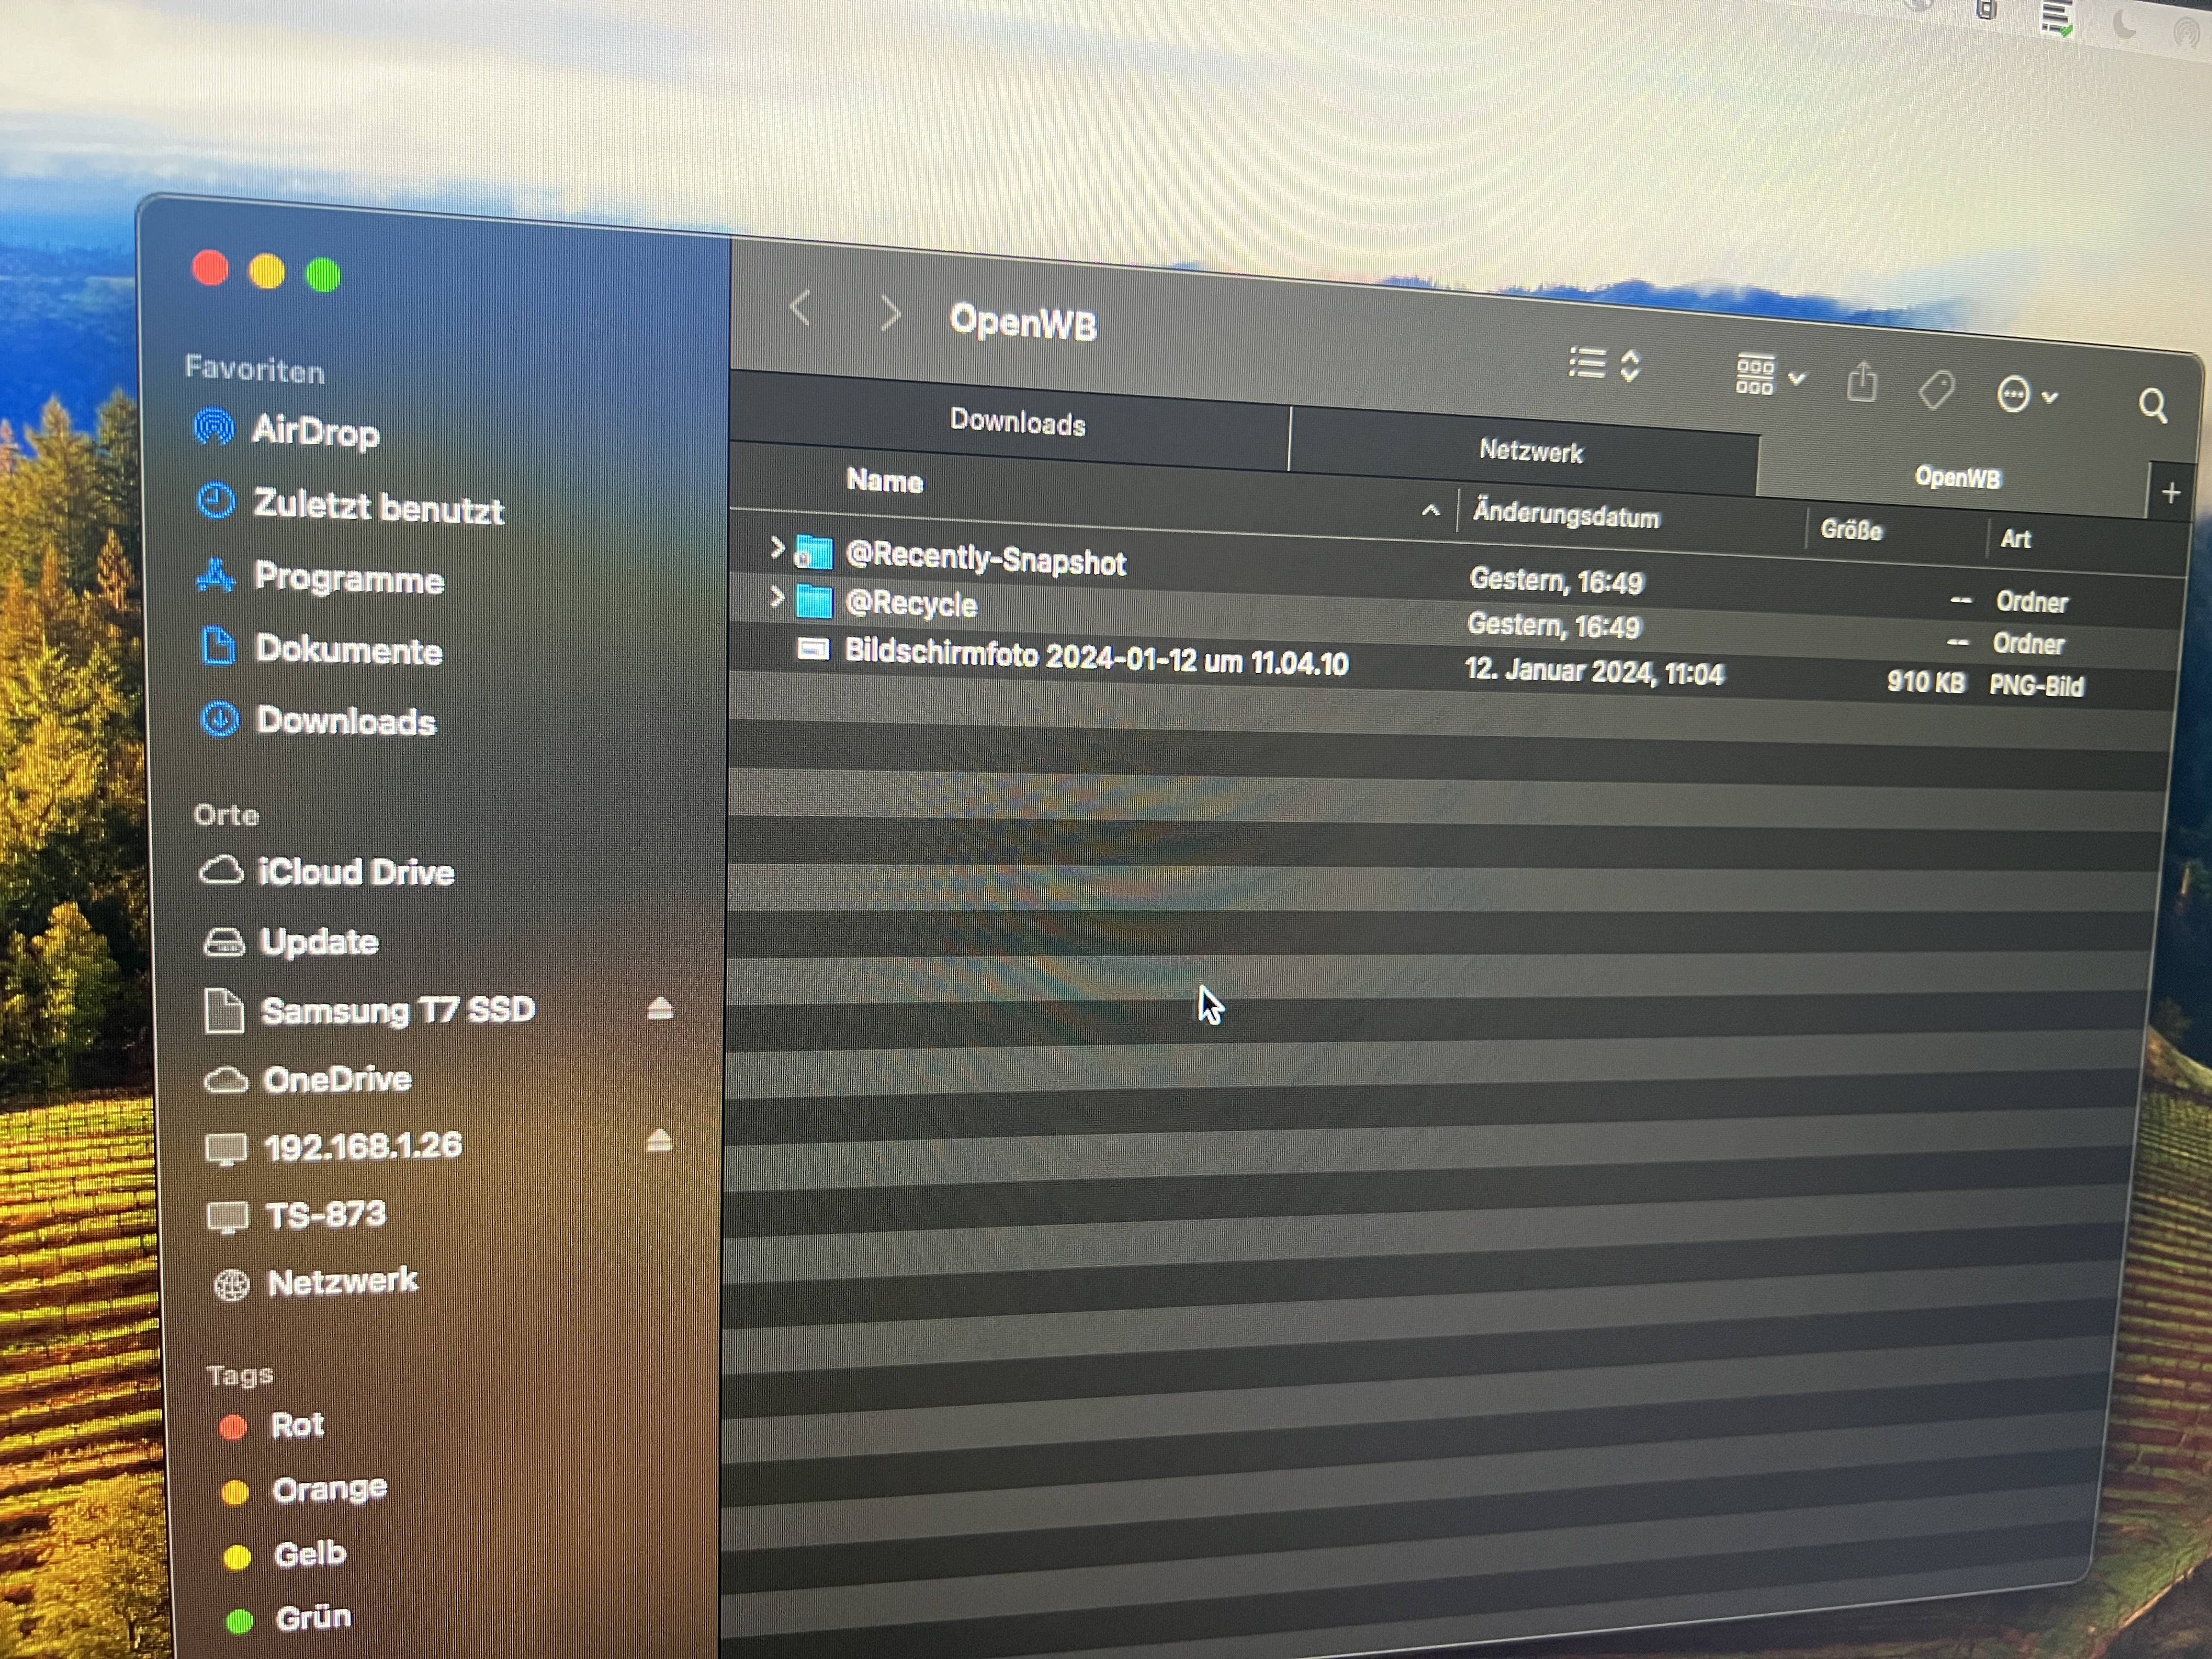Select the Bildschirmfoto 2024-01-12 file
Image resolution: width=2212 pixels, height=1659 pixels.
click(x=1095, y=659)
